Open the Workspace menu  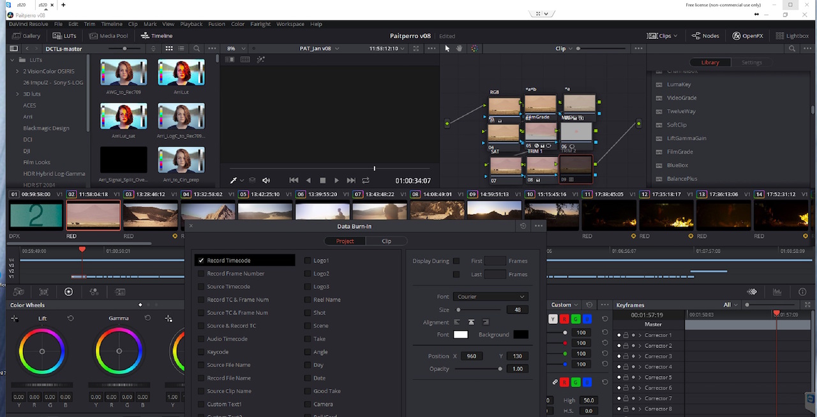tap(290, 24)
